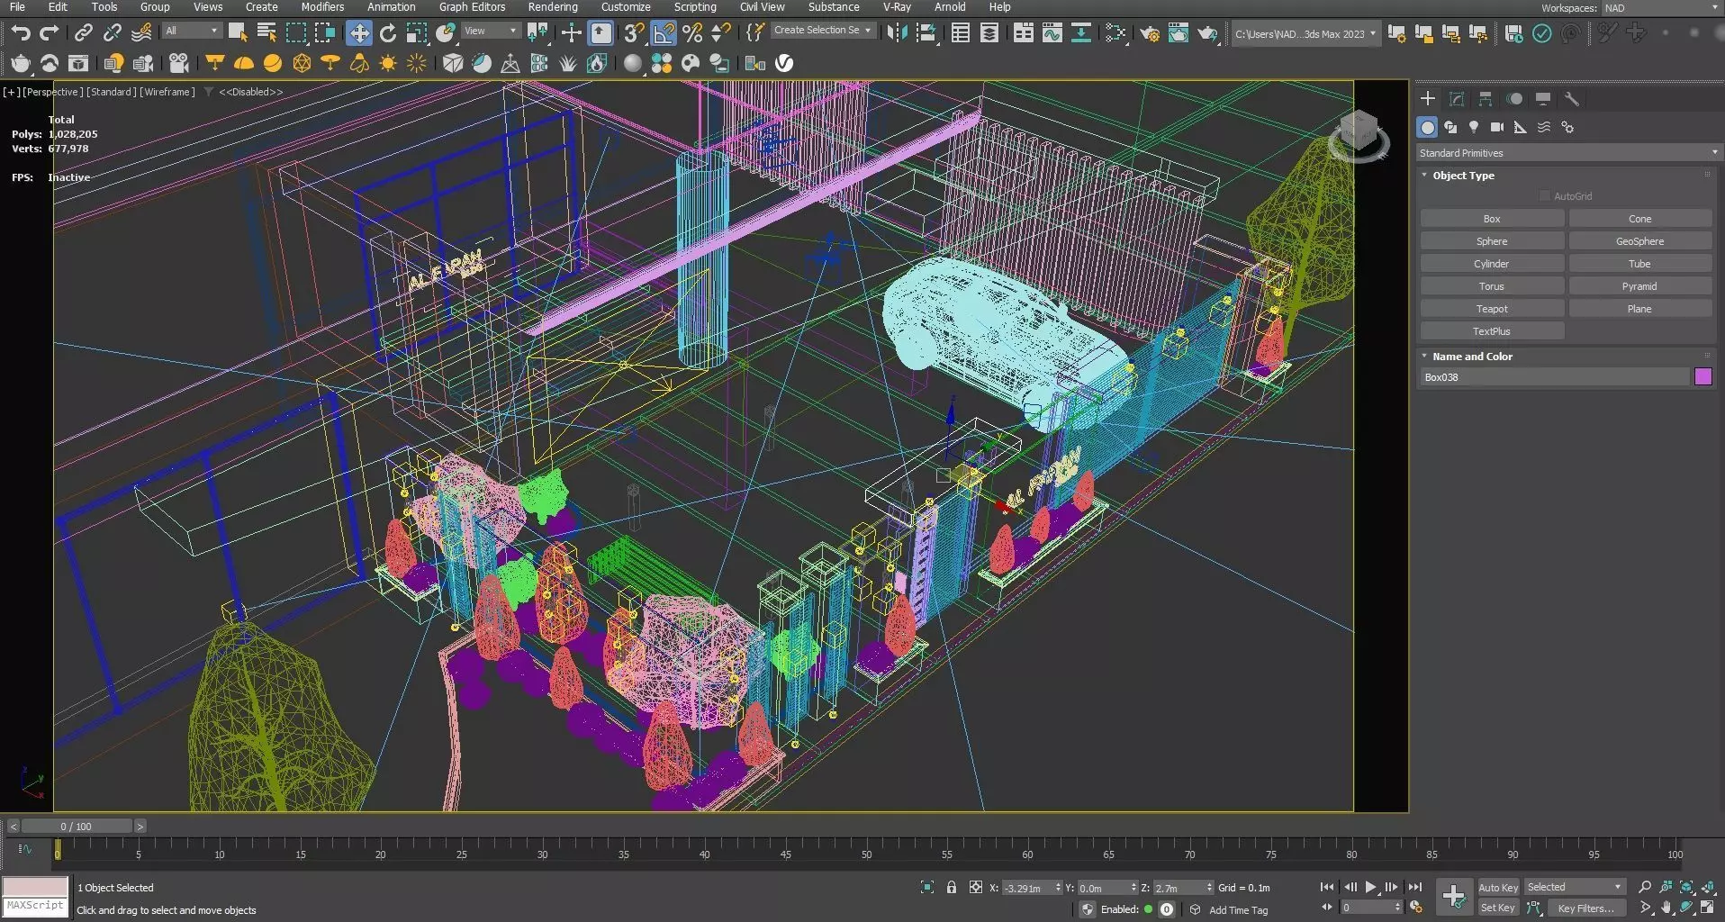Click the TextPlus button
The height and width of the screenshot is (922, 1725).
[1492, 331]
